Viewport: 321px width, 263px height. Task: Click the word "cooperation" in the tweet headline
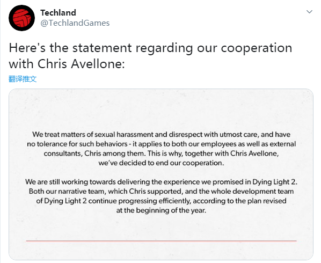click(x=257, y=48)
